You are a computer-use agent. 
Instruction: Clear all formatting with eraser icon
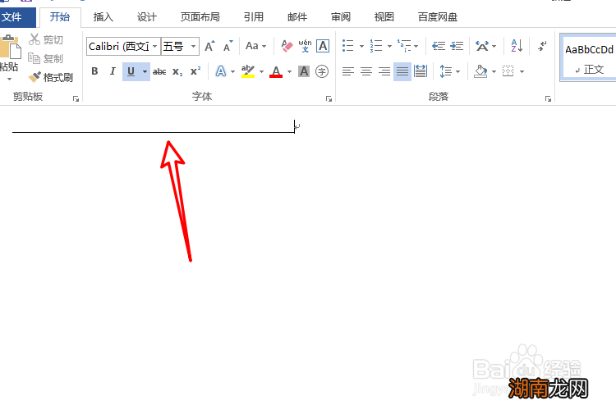287,46
